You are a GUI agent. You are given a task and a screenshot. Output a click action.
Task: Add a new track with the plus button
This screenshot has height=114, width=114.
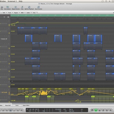pos(4,17)
